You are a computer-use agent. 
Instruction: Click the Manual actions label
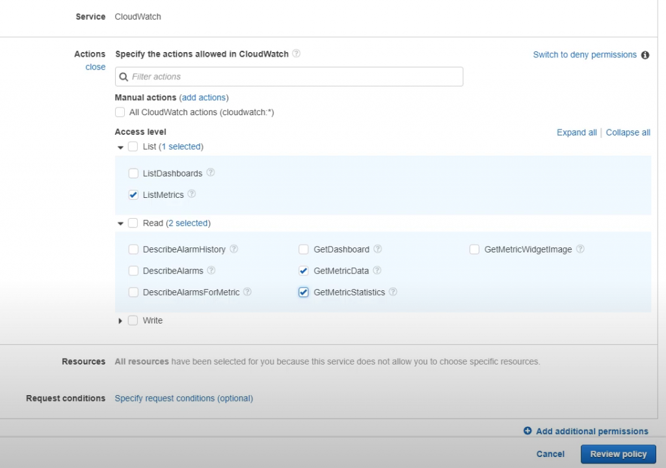(145, 98)
